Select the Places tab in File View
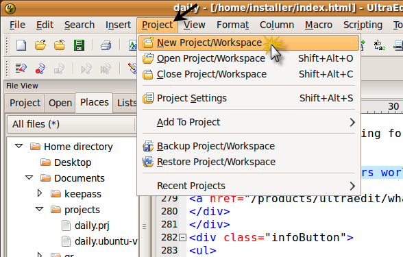 [95, 103]
